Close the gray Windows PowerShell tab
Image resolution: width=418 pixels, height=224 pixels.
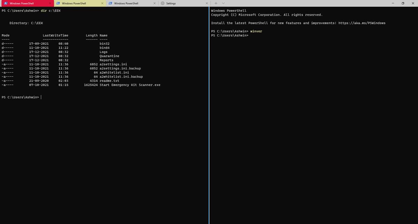click(154, 3)
